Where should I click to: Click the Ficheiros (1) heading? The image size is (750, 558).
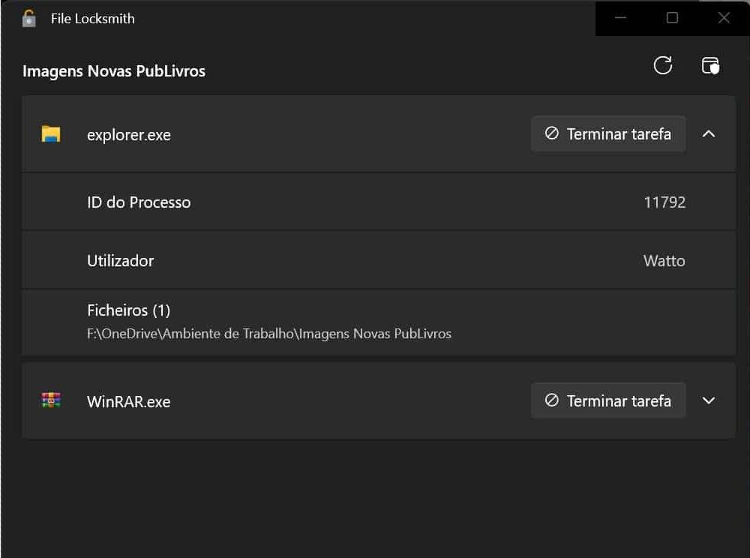(128, 310)
